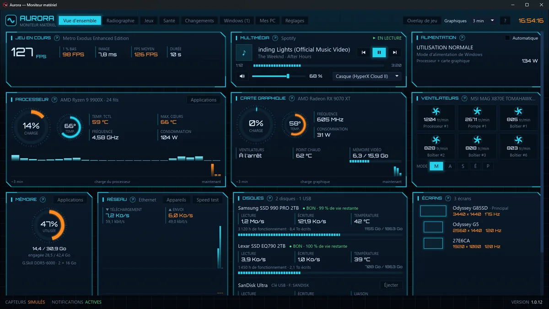
Task: Click the Mémoire panel help icon
Action: click(x=43, y=200)
